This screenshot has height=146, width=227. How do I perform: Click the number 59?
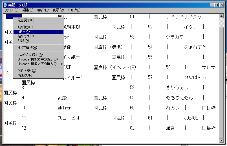pos(132,98)
